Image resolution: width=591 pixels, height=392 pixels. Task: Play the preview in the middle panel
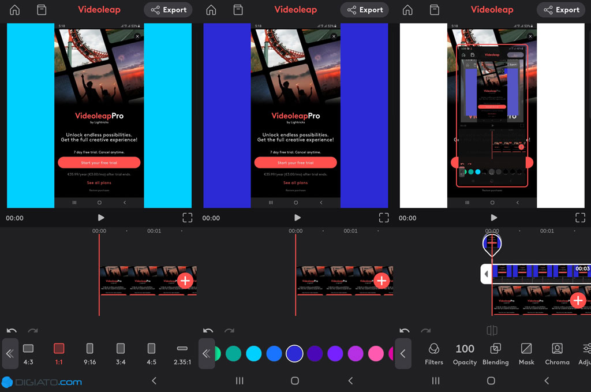pos(297,218)
